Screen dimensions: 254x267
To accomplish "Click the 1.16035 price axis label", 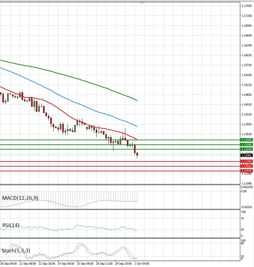I will point(247,55).
